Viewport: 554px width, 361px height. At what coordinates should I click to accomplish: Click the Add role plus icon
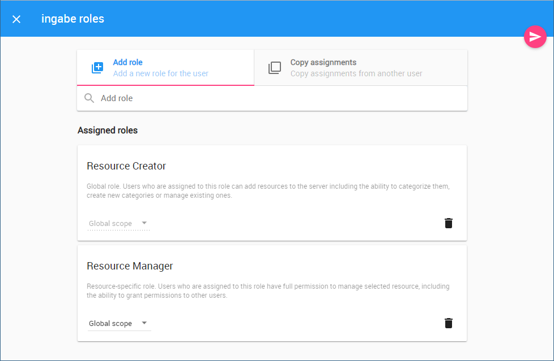97,68
